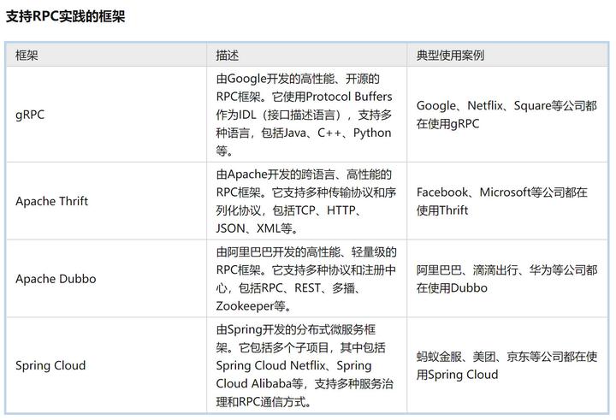
Task: Click the 描述 column header
Action: tap(228, 55)
